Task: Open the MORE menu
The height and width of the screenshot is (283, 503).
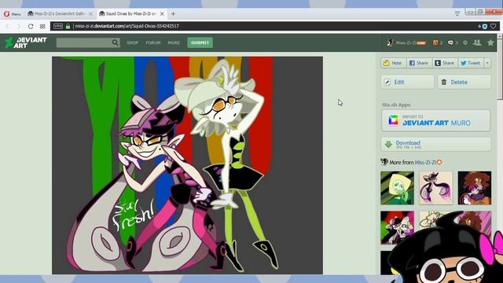Action: coord(174,42)
